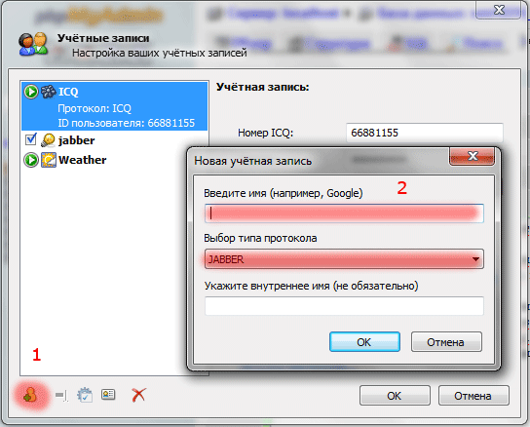Uncheck the jabber account checkbox

click(31, 139)
